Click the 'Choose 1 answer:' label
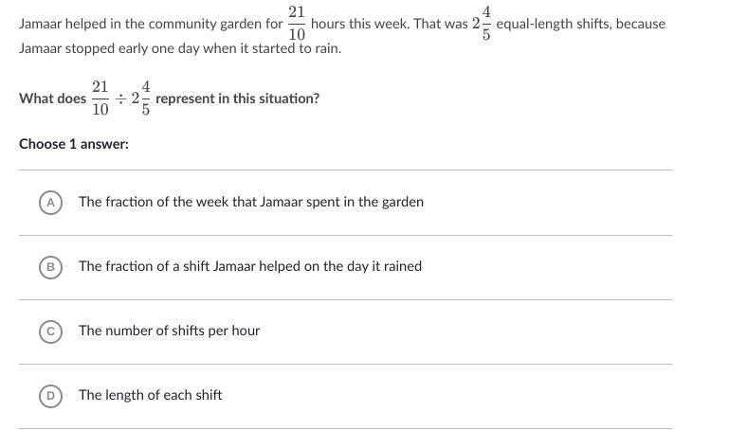The height and width of the screenshot is (430, 729). point(74,144)
